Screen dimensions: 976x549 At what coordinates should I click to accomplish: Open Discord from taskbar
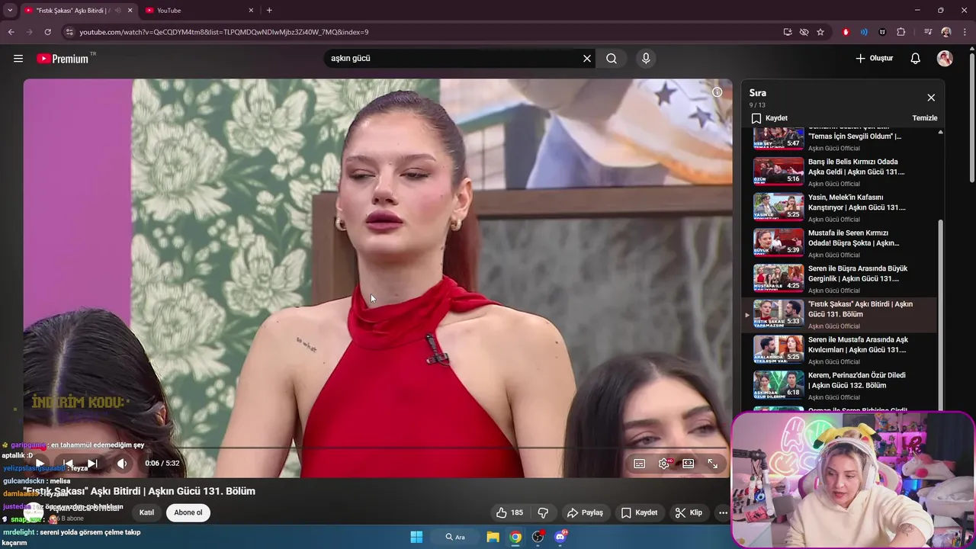pos(561,537)
